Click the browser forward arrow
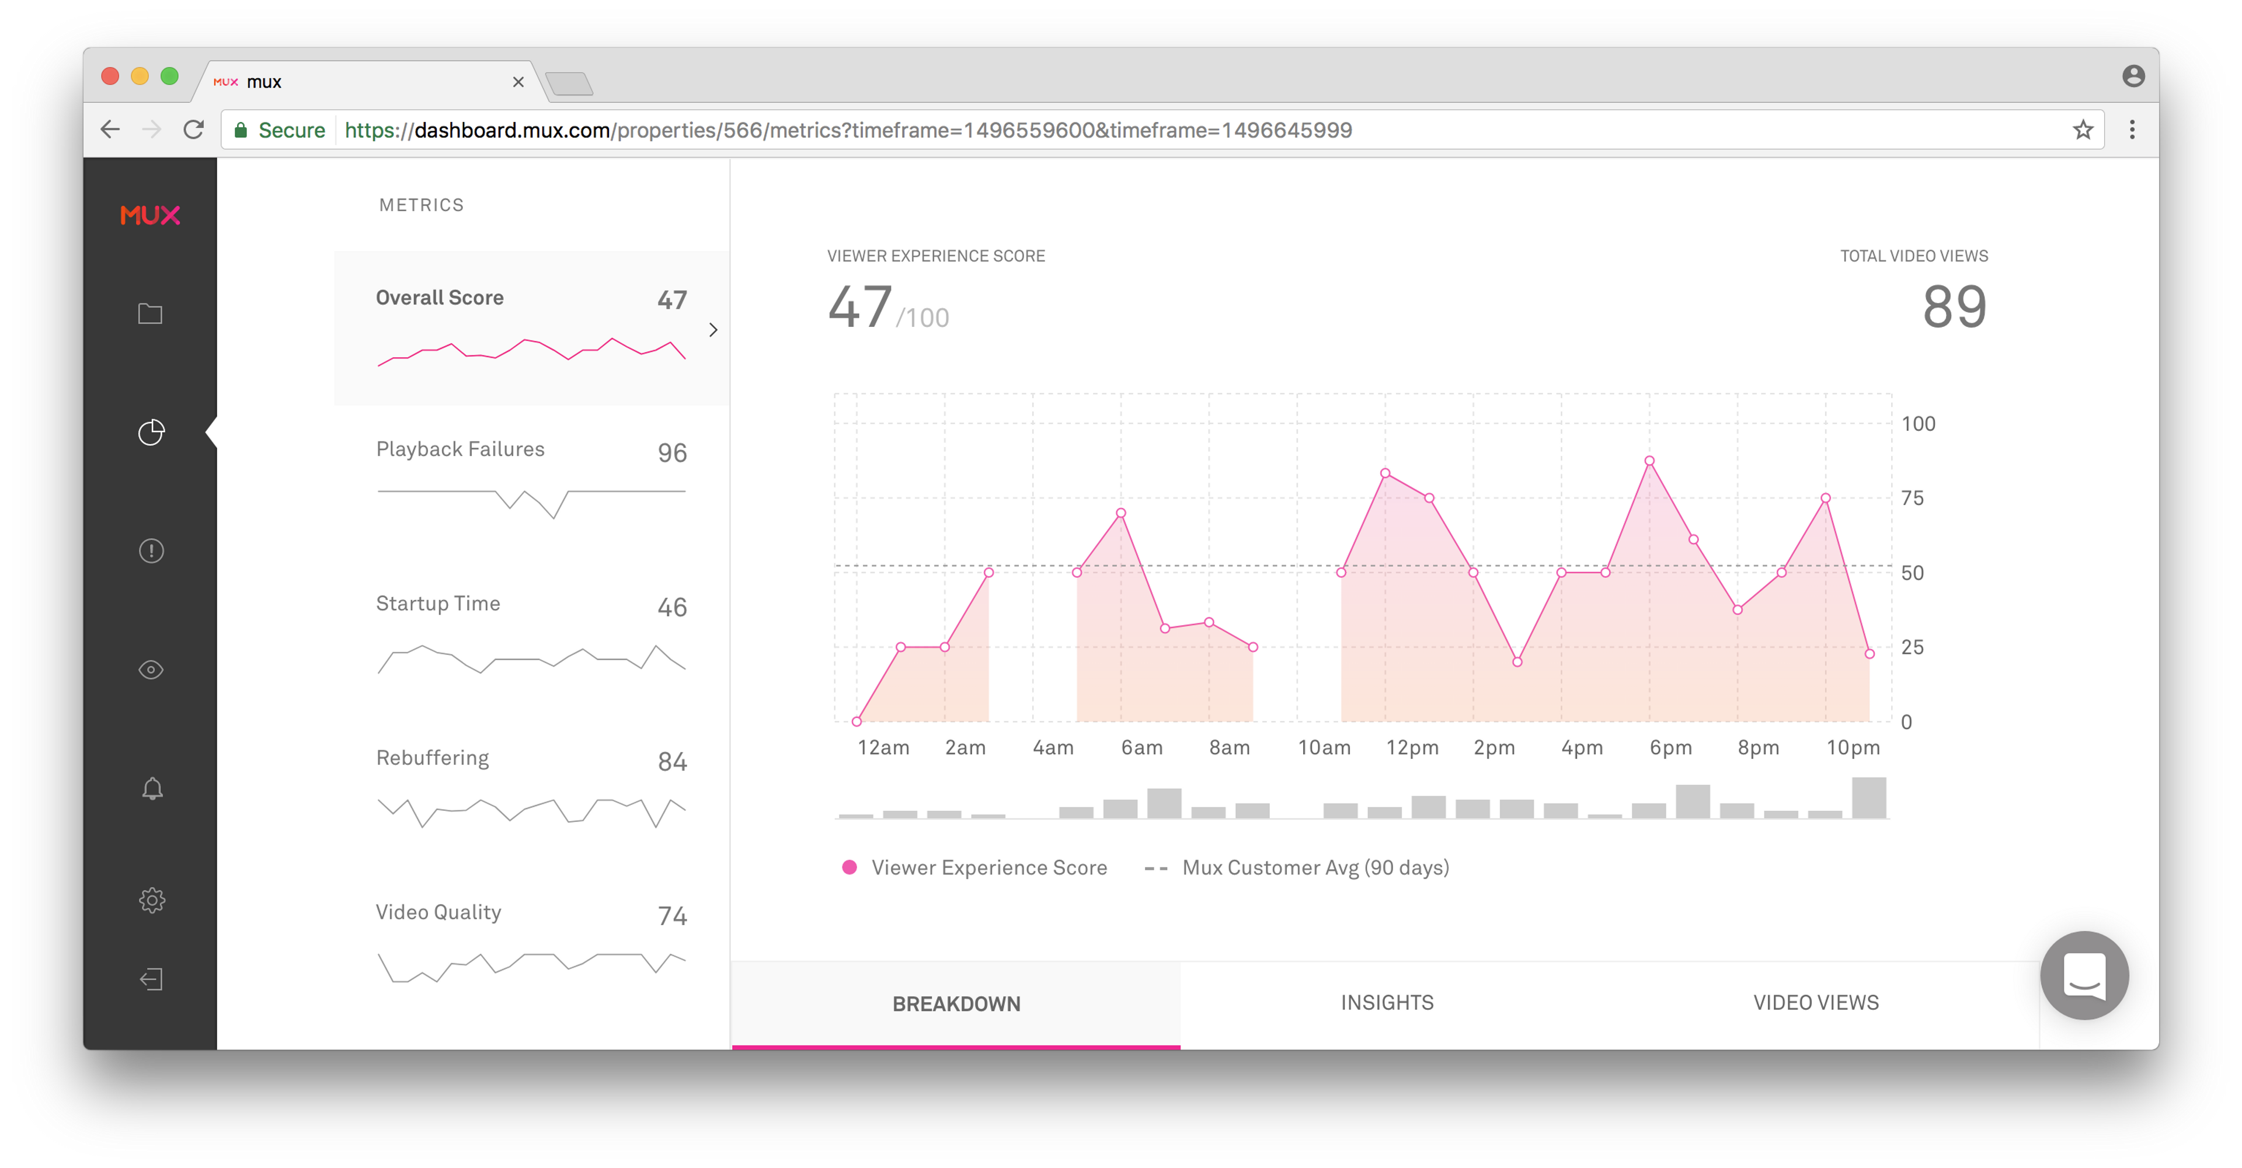The height and width of the screenshot is (1168, 2242). point(151,130)
